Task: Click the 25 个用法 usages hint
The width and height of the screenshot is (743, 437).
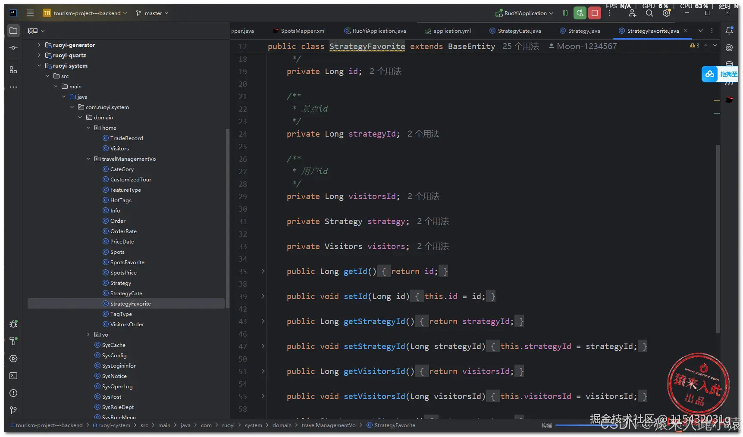Action: pyautogui.click(x=520, y=46)
